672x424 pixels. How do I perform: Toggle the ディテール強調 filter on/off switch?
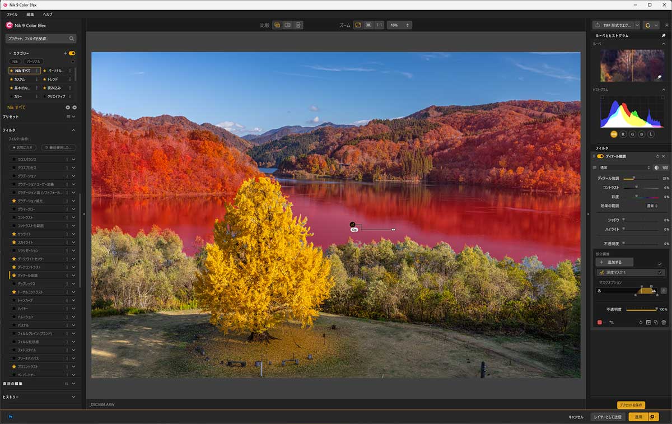point(600,156)
